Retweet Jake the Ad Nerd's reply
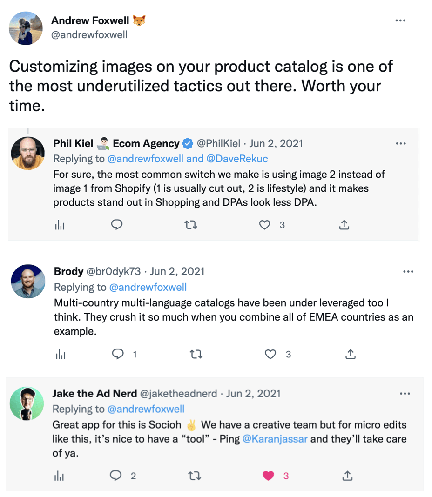 pyautogui.click(x=195, y=476)
